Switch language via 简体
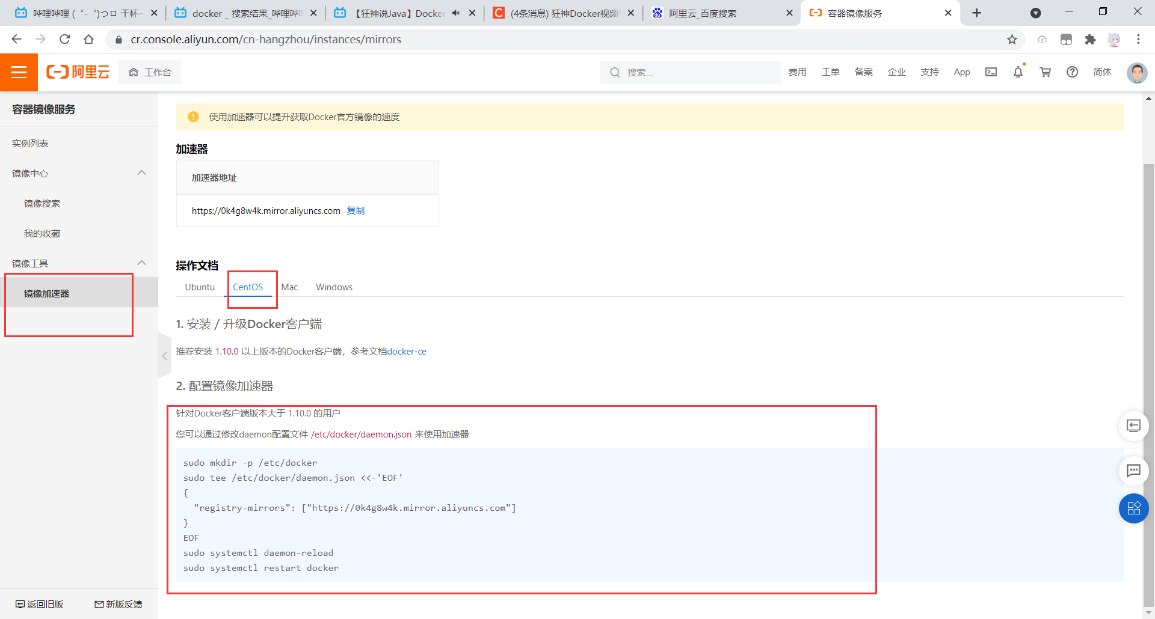This screenshot has width=1155, height=619. 1102,72
